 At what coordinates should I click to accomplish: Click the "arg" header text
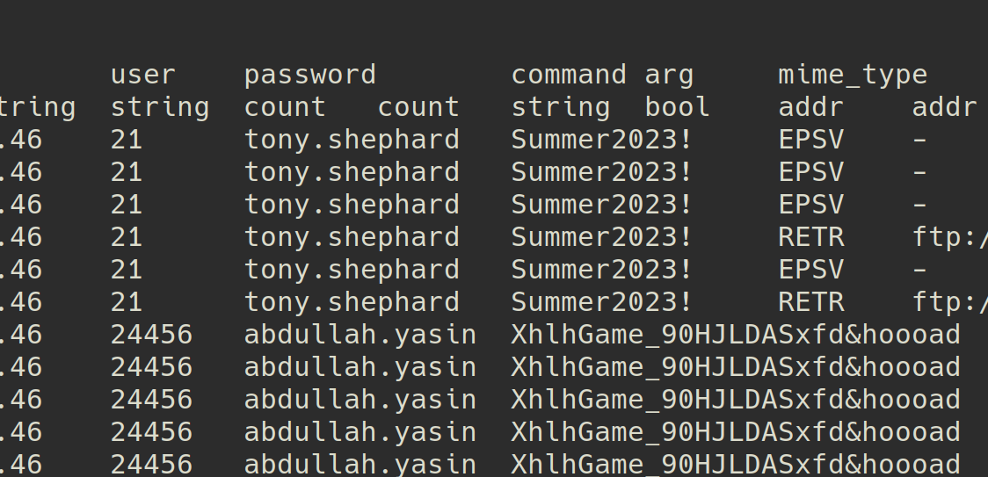coord(669,75)
